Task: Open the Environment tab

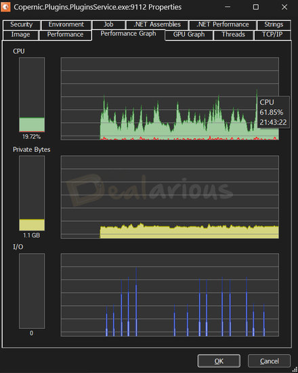Action: [66, 24]
